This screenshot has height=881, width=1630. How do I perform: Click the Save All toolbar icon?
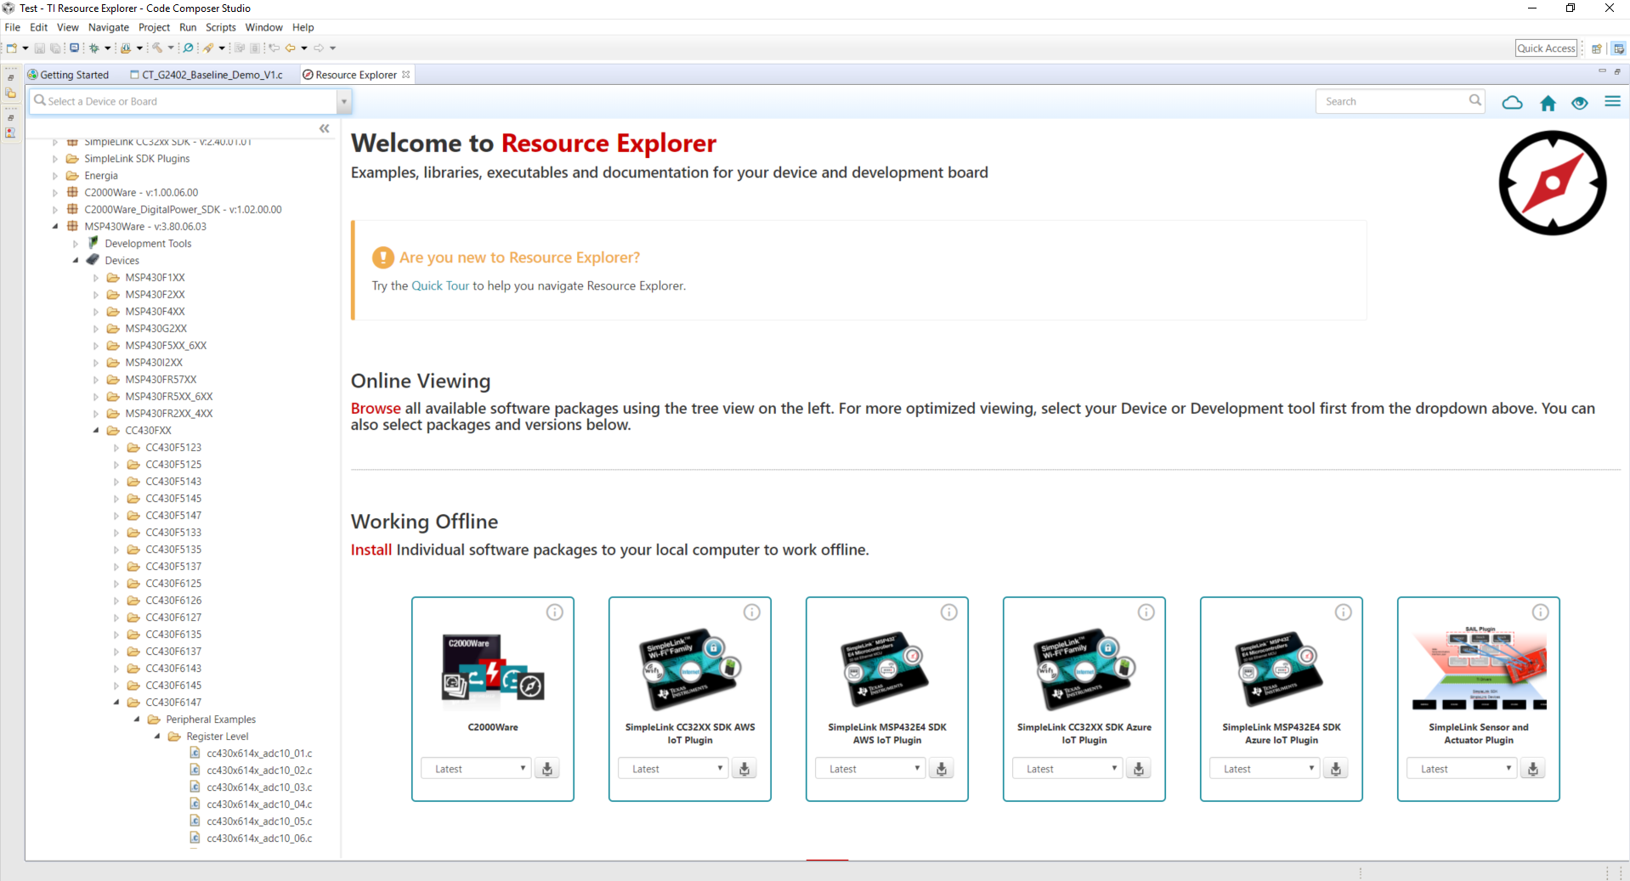point(55,48)
